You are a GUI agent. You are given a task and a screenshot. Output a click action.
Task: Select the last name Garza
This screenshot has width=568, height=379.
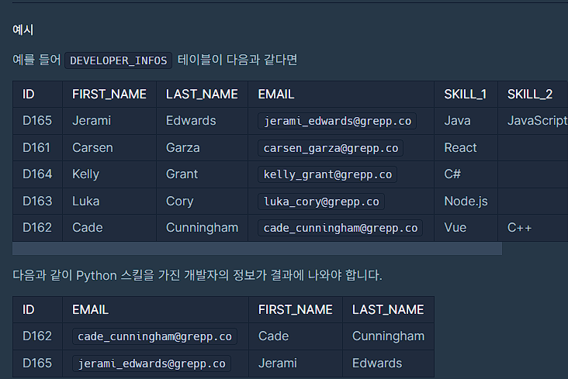pos(182,148)
